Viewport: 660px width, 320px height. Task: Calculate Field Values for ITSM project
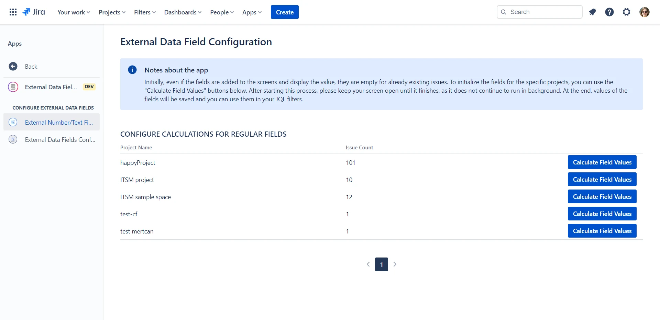(602, 179)
